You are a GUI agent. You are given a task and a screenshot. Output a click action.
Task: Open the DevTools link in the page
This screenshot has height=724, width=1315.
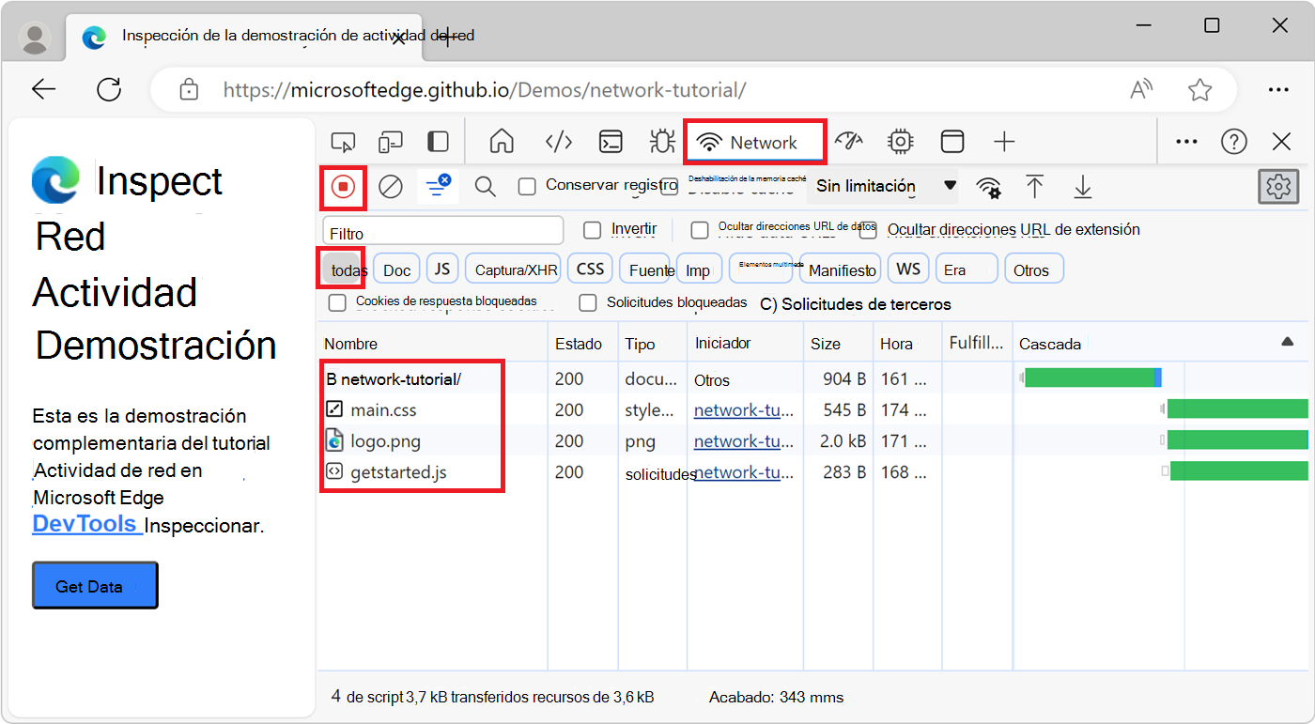click(85, 524)
